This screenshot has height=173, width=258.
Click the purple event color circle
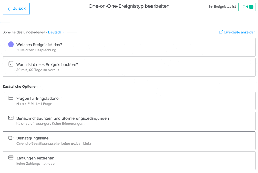[x=11, y=44]
